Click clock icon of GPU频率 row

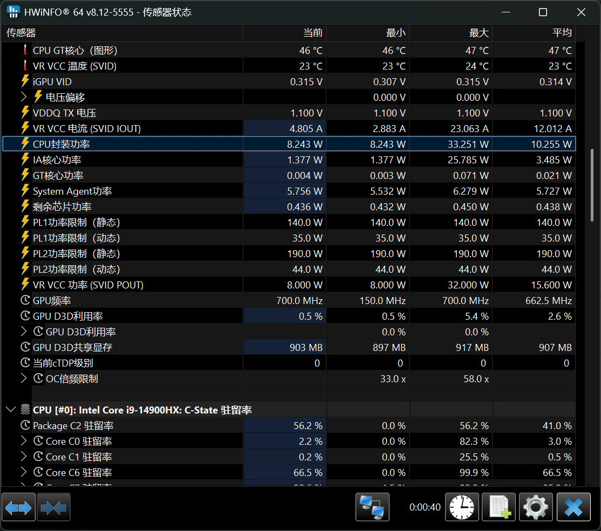tap(25, 300)
